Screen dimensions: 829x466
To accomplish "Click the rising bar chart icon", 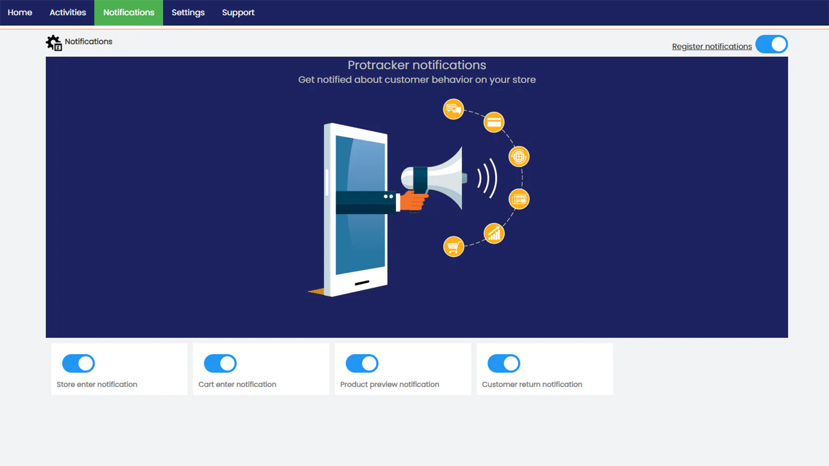I will (x=493, y=233).
